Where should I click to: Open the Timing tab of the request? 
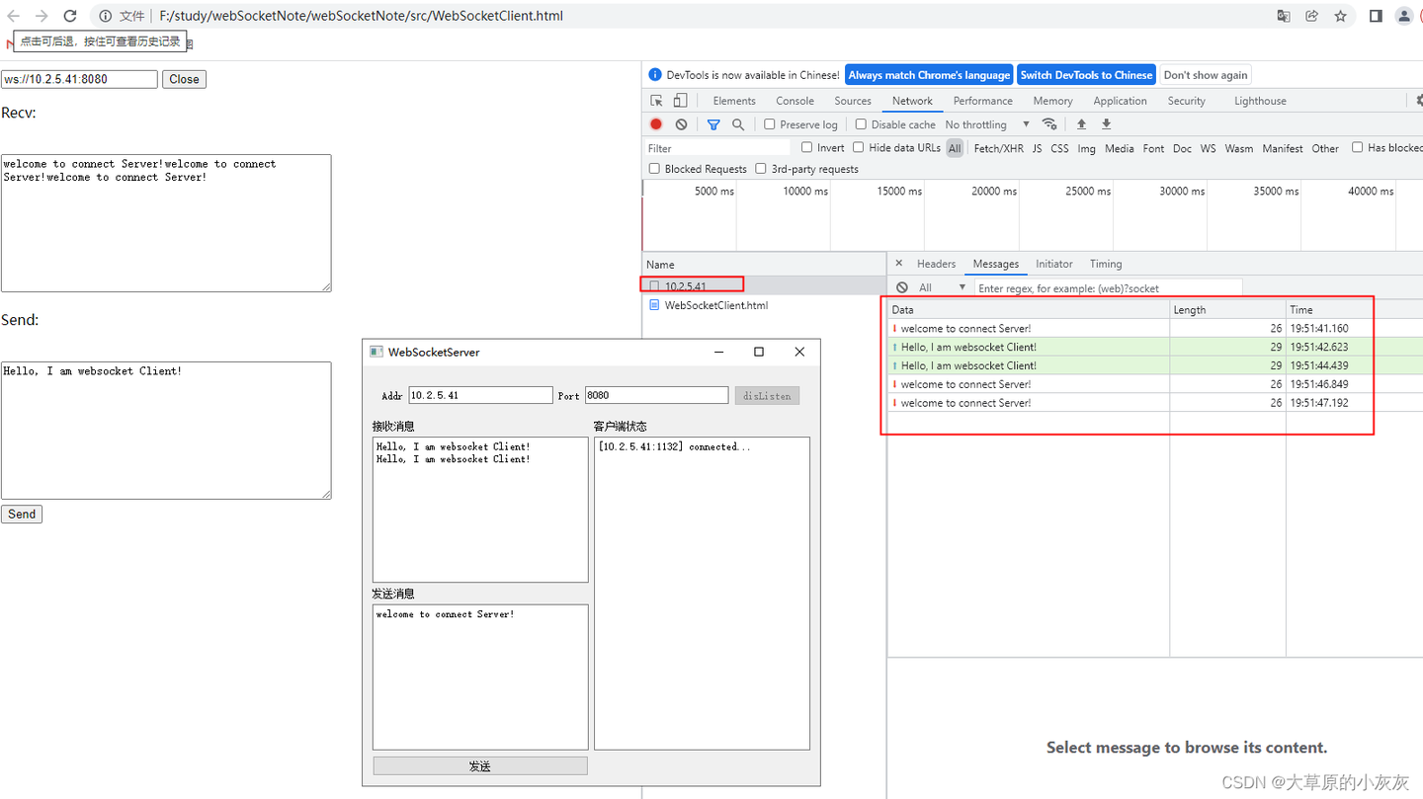click(x=1106, y=264)
